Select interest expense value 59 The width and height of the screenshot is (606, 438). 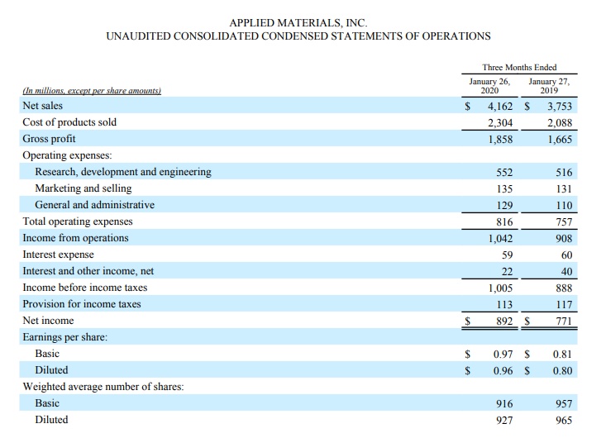click(x=507, y=255)
